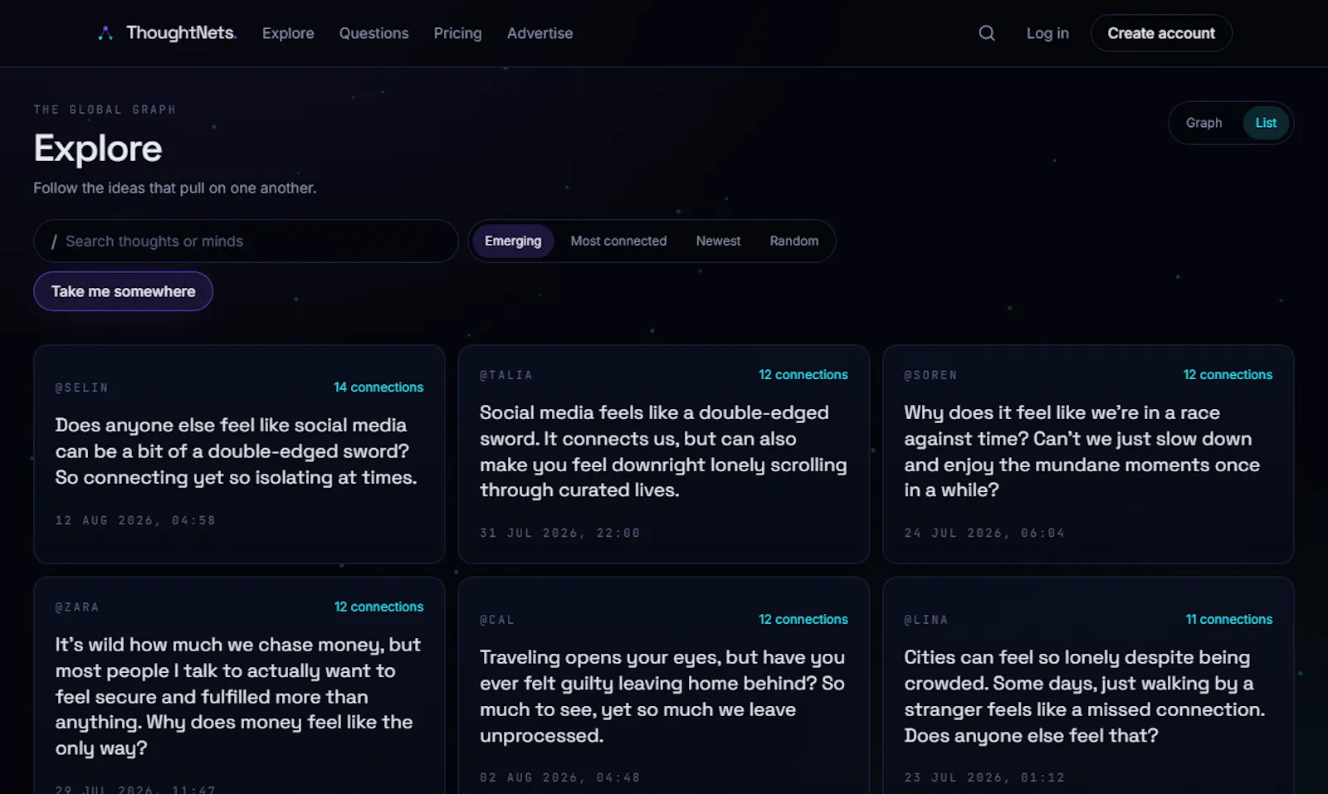Click the @TALIA username
Image resolution: width=1328 pixels, height=794 pixels.
coord(506,375)
